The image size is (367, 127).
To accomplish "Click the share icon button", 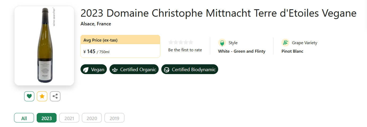I will point(55,96).
